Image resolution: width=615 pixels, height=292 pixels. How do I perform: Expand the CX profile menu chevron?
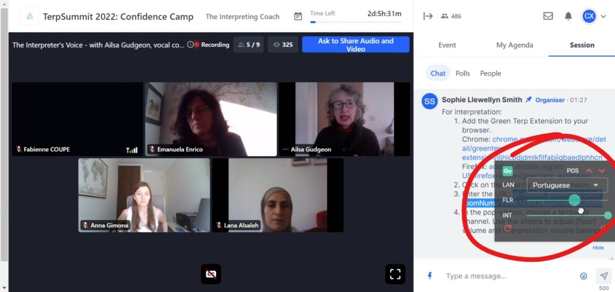[604, 16]
